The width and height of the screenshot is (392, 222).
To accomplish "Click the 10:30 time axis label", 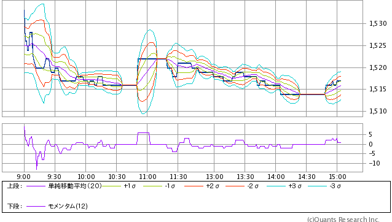I will 117,177.
